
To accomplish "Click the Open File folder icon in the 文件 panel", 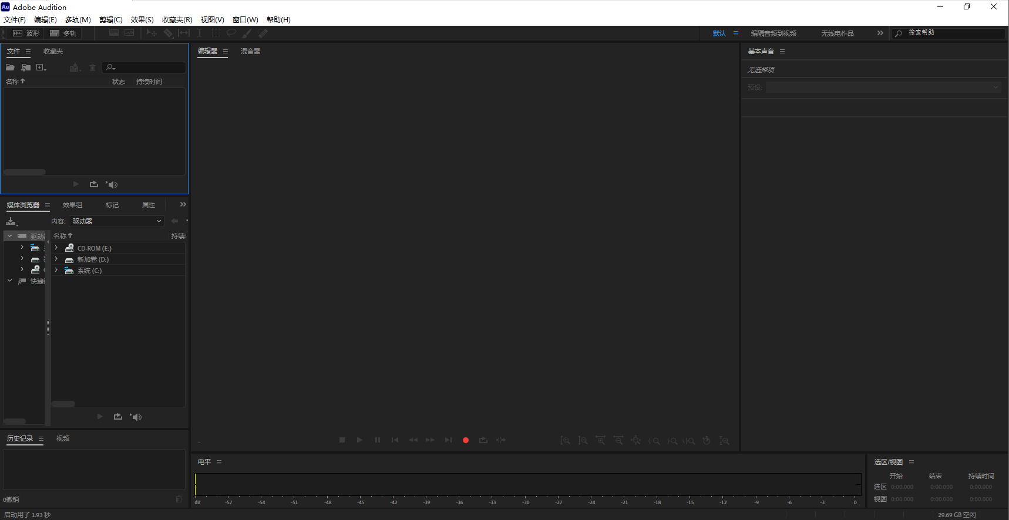I will pos(10,67).
